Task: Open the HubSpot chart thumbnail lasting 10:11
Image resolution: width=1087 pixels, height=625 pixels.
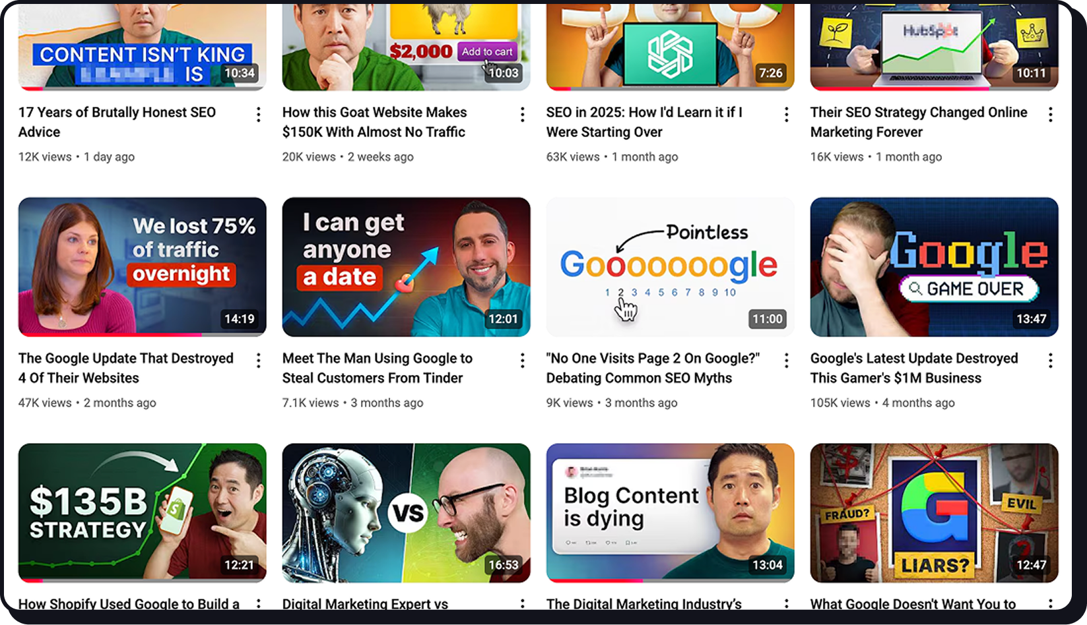Action: (935, 47)
